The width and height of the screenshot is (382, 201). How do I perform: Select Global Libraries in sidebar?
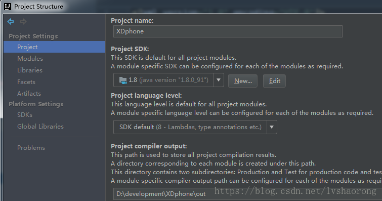click(x=40, y=127)
